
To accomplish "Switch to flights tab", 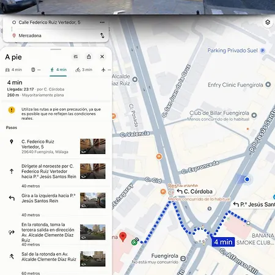I will pos(106,70).
